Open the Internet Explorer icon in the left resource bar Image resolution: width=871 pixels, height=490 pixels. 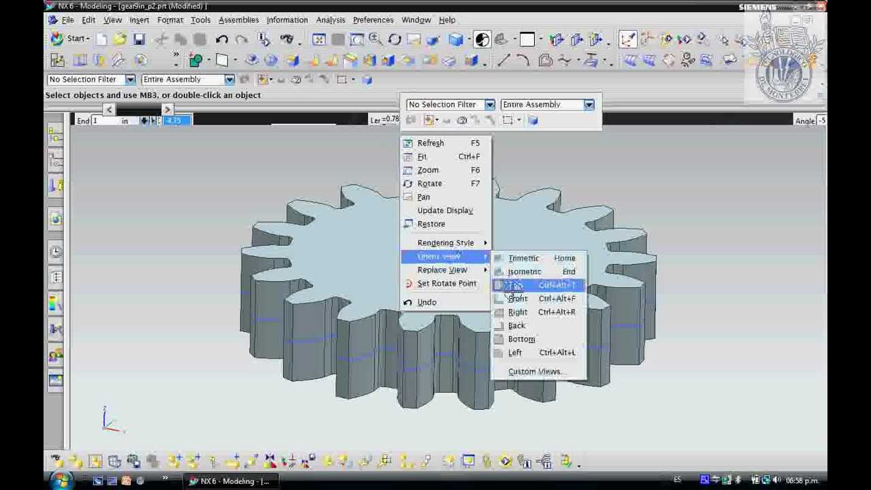click(56, 218)
